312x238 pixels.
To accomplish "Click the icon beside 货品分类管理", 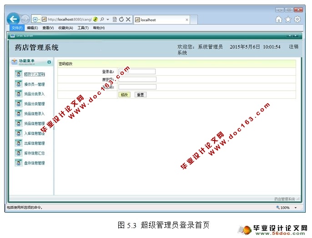I will coord(19,103).
